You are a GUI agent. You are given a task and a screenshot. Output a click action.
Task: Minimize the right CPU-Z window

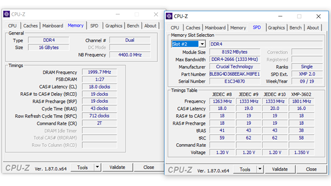(281, 16)
